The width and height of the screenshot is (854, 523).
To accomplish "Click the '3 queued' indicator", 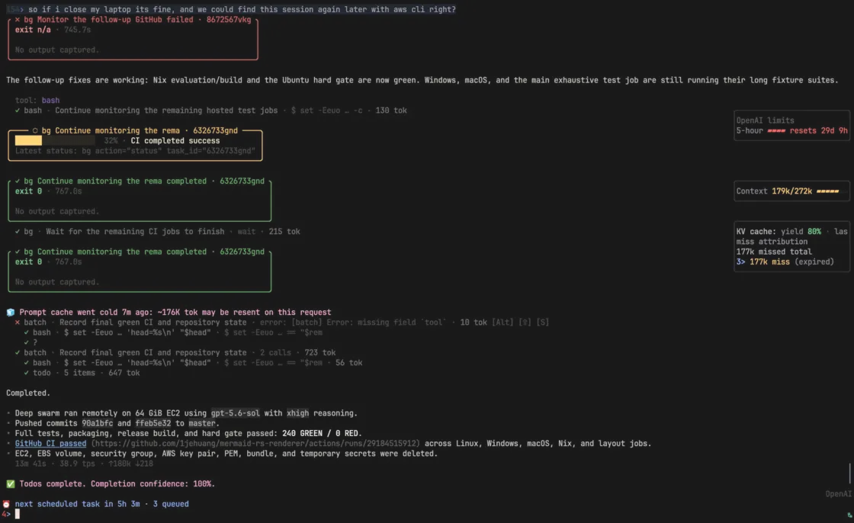I will [171, 504].
